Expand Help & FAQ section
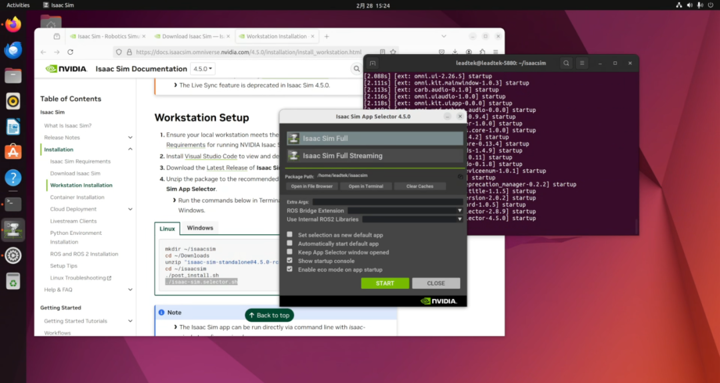Viewport: 720px width, 383px height. point(130,290)
